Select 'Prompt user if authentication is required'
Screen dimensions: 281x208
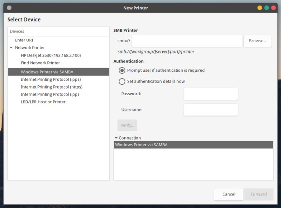122,70
